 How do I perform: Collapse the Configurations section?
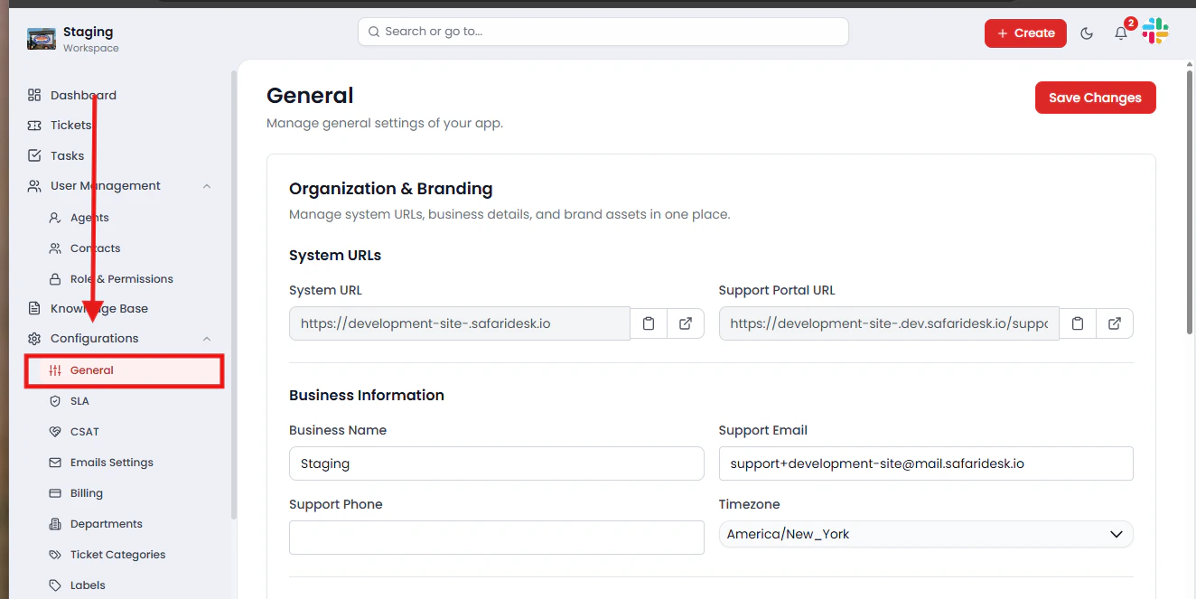(207, 339)
